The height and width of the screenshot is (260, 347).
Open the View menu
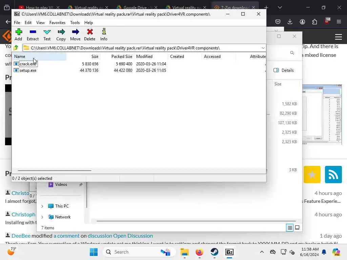point(41,23)
